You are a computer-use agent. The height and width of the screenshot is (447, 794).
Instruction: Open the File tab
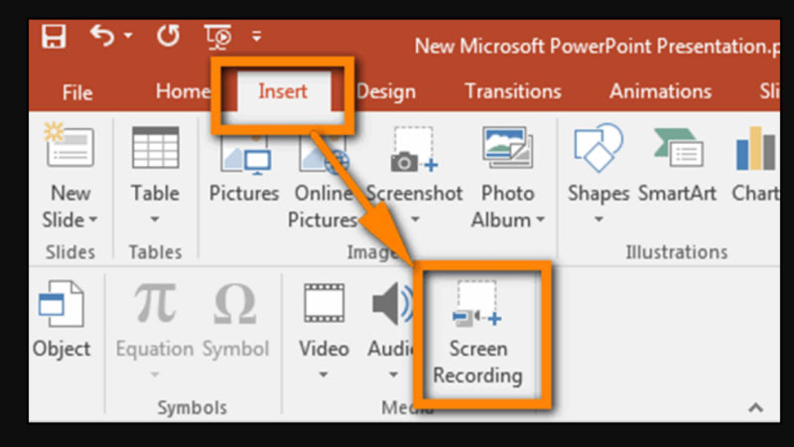point(77,92)
